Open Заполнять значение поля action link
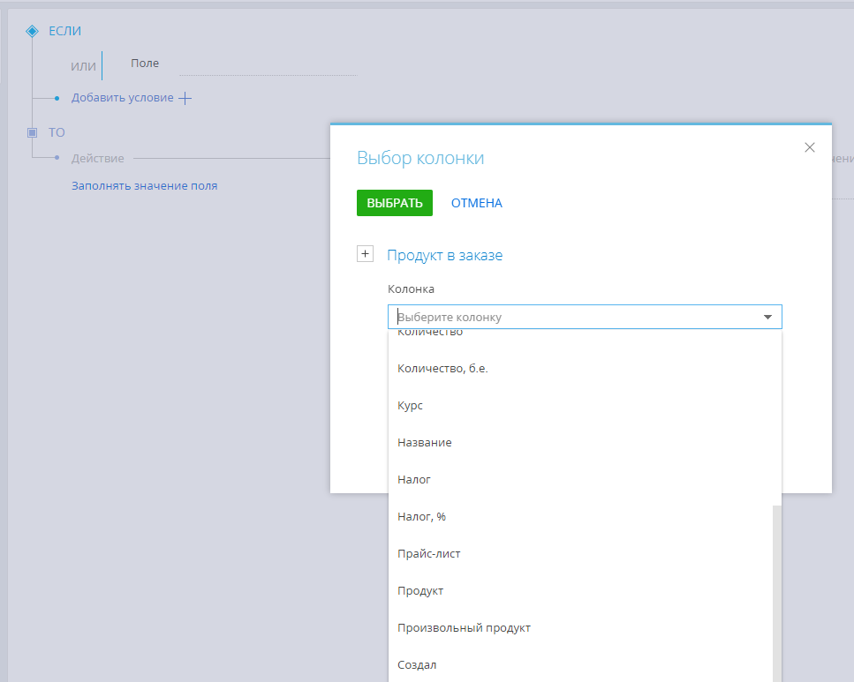The image size is (854, 682). (144, 186)
